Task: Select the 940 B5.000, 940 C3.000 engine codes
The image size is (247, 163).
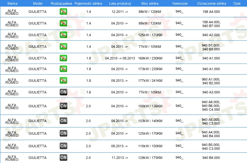Action: tap(211, 147)
